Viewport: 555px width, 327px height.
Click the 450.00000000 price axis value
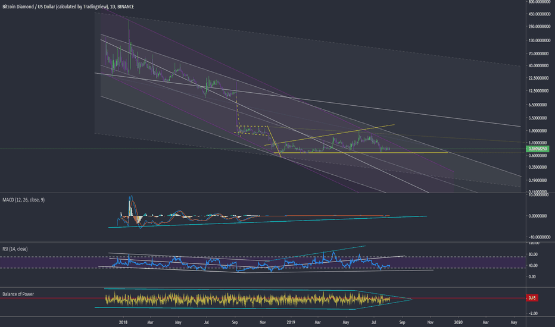(x=539, y=14)
